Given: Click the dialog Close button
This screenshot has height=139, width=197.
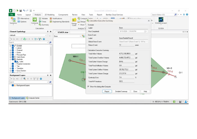Looking at the screenshot, I should coord(135,91).
